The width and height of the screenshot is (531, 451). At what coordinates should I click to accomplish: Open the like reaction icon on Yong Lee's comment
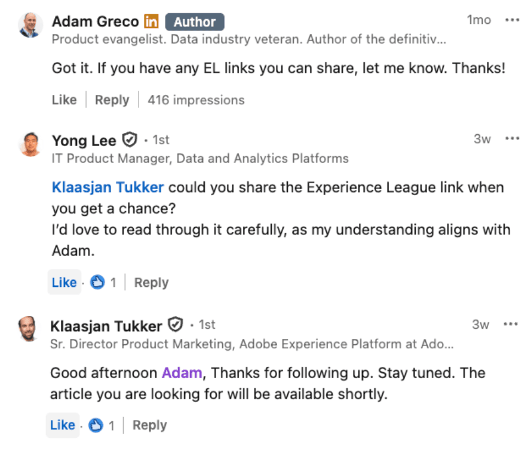[97, 283]
